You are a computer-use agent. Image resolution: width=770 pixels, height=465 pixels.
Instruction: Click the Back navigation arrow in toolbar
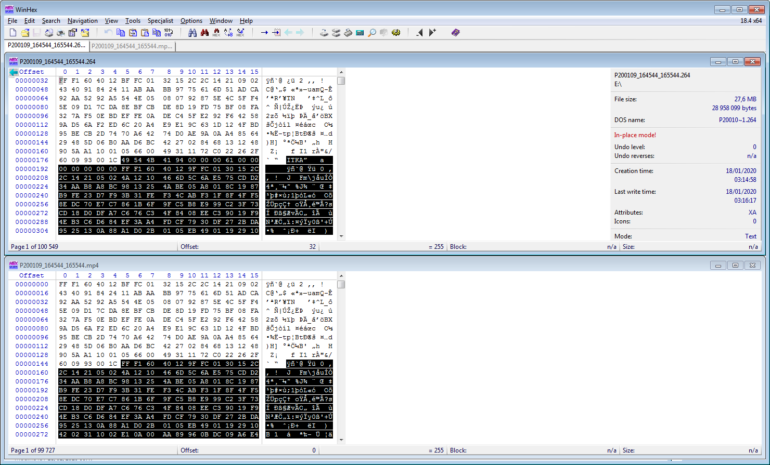pyautogui.click(x=288, y=33)
